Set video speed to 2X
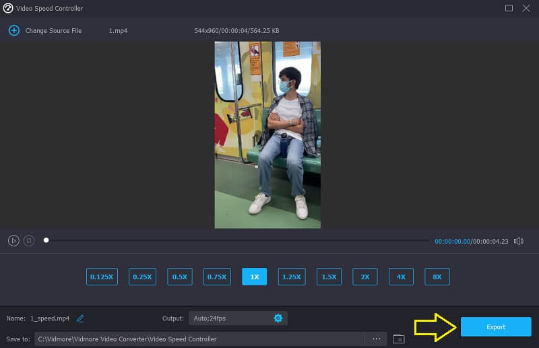This screenshot has width=539, height=348. [365, 277]
